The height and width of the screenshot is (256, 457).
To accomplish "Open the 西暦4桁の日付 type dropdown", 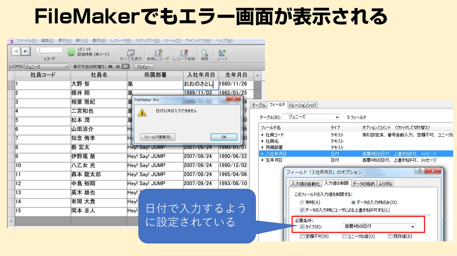I will 379,227.
